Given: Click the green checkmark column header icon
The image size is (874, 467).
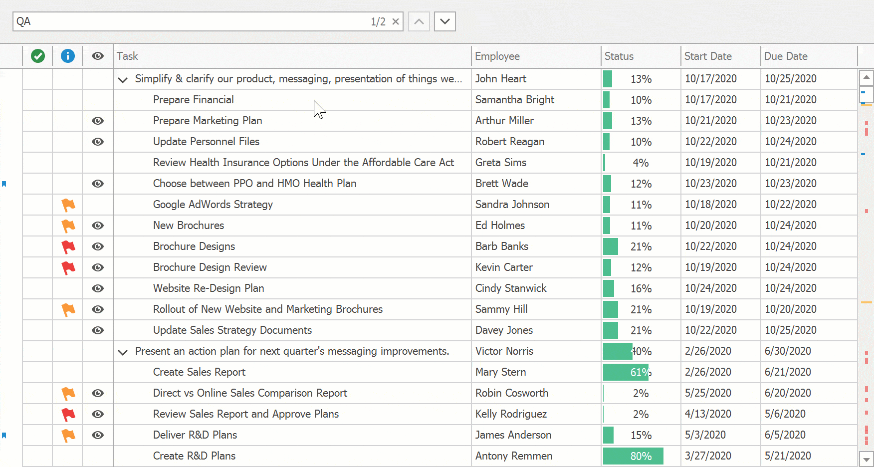Looking at the screenshot, I should pyautogui.click(x=38, y=56).
